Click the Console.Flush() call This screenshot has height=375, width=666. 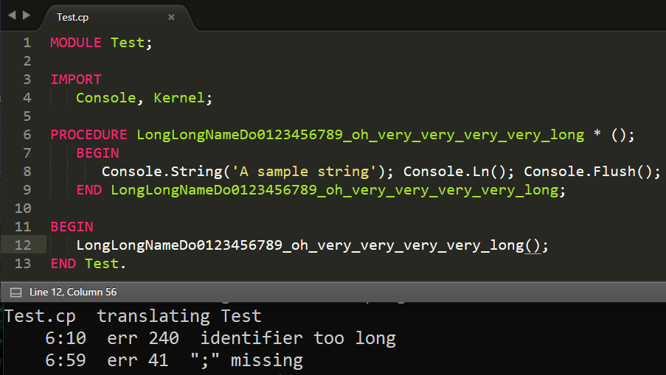click(592, 172)
